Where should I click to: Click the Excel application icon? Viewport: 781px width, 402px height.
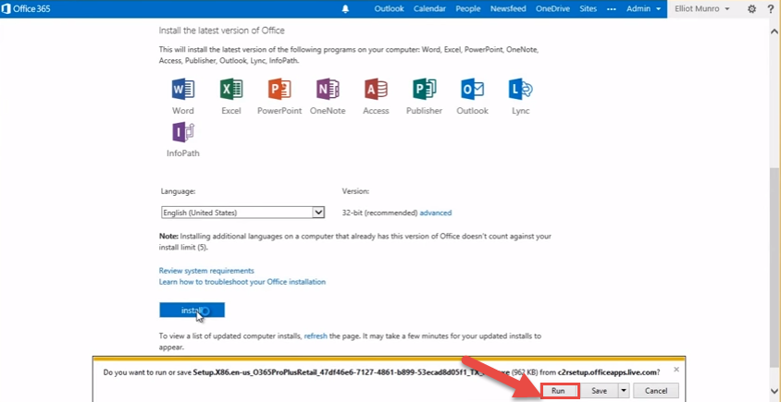(x=231, y=89)
